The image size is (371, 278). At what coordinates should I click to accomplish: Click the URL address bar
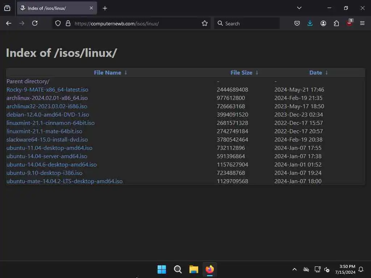[131, 24]
